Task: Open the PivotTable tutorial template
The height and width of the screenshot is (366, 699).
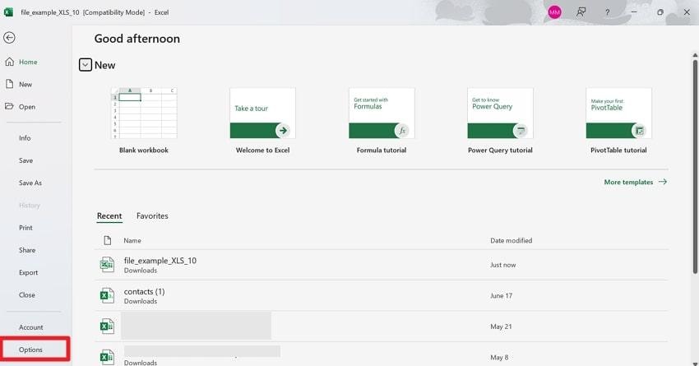Action: [618, 121]
